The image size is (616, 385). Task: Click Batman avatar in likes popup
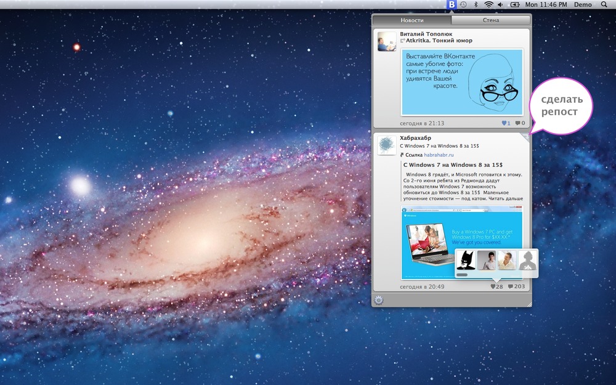pyautogui.click(x=466, y=260)
